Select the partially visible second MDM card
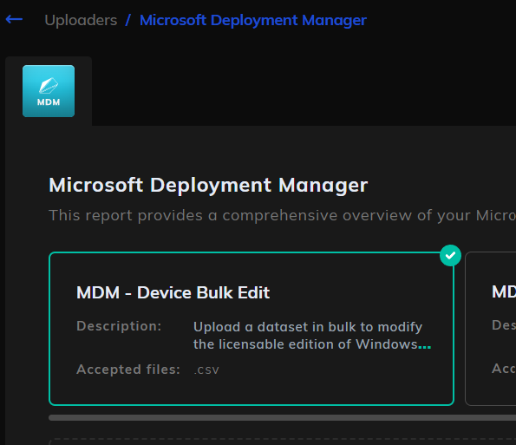516x445 pixels. coord(490,329)
